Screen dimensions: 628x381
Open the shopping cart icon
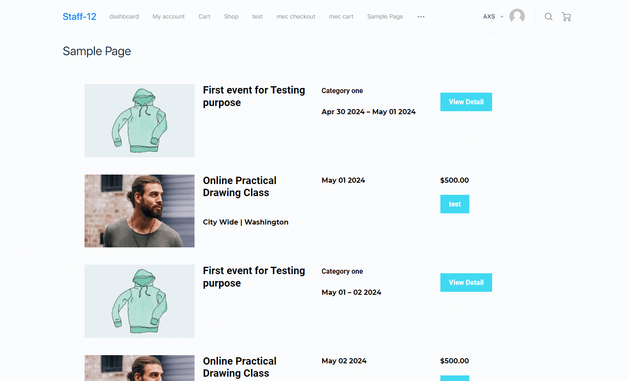(566, 17)
